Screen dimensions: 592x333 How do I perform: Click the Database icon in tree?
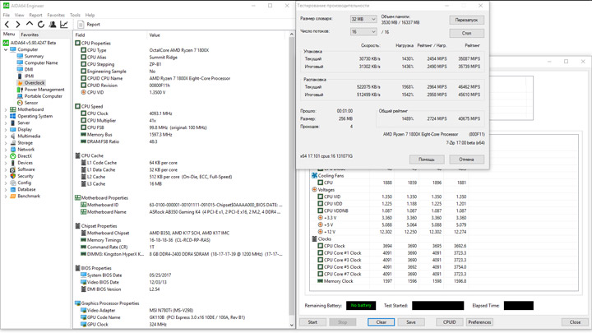pyautogui.click(x=13, y=189)
